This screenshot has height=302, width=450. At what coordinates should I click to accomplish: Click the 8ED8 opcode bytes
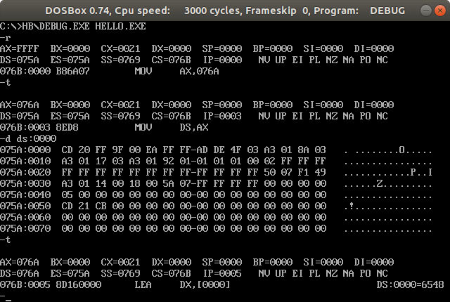[67, 127]
